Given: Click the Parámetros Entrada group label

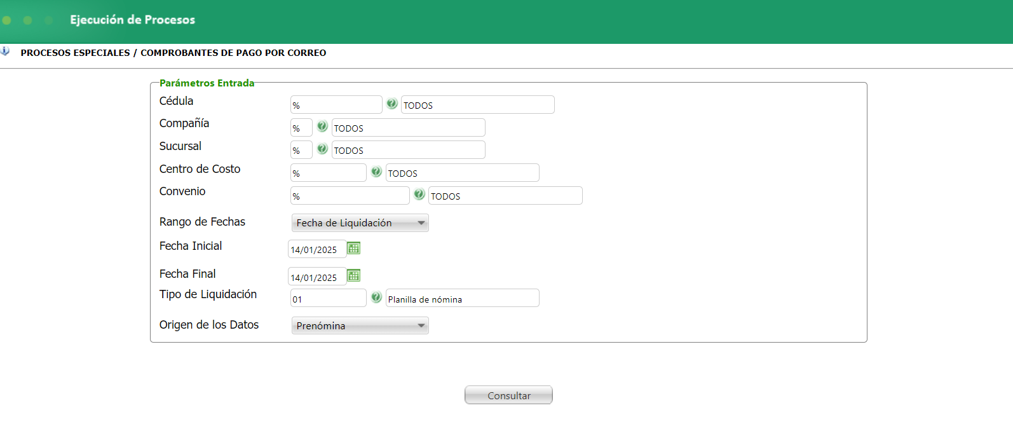Looking at the screenshot, I should pyautogui.click(x=207, y=83).
